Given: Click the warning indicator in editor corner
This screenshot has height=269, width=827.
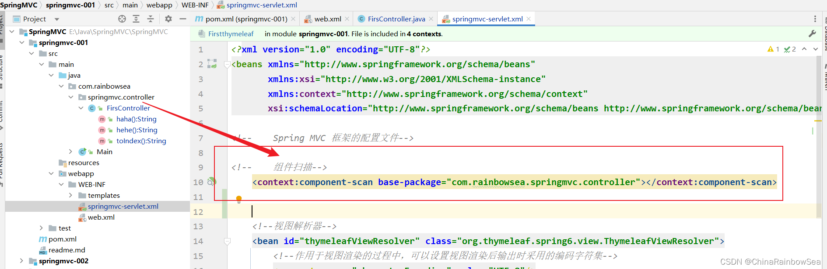Looking at the screenshot, I should click(x=773, y=49).
